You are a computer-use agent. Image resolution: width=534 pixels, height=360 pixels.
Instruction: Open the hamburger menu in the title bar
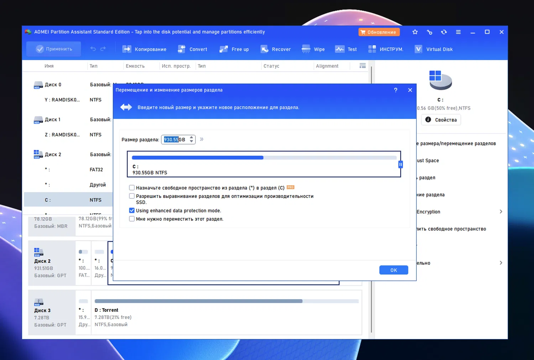459,32
